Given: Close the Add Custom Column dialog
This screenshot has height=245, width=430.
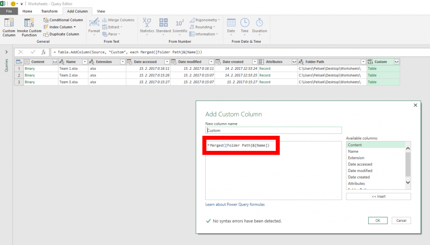Looking at the screenshot, I should tap(415, 105).
